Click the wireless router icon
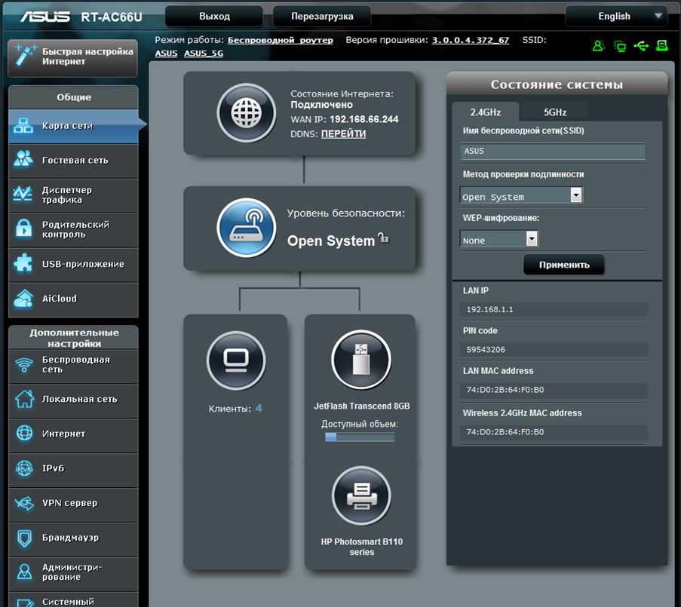This screenshot has width=681, height=607. click(x=247, y=228)
